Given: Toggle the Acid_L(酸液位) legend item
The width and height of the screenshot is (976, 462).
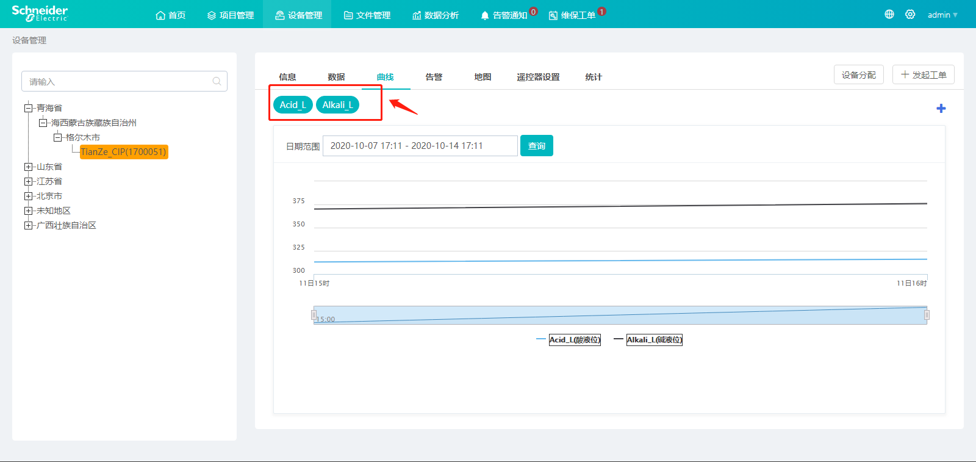Looking at the screenshot, I should click(568, 339).
